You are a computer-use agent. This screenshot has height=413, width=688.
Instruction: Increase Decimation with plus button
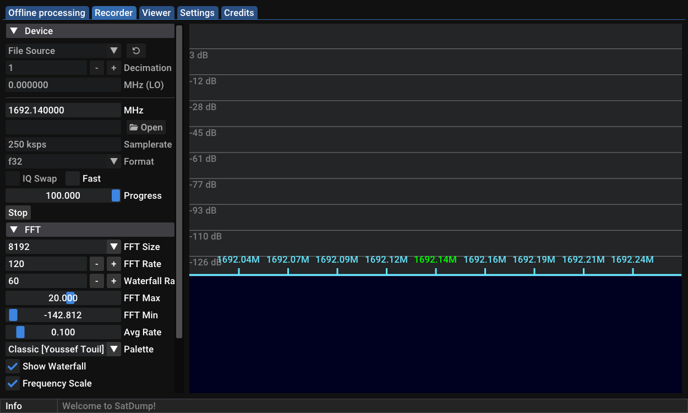click(x=113, y=68)
